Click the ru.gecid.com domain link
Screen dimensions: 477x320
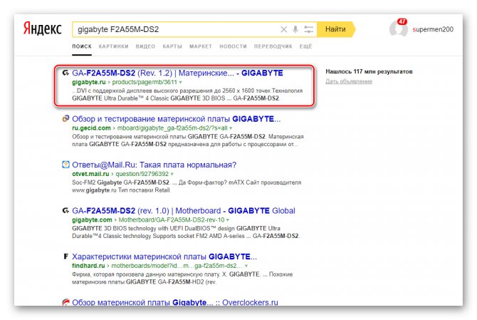coord(91,128)
